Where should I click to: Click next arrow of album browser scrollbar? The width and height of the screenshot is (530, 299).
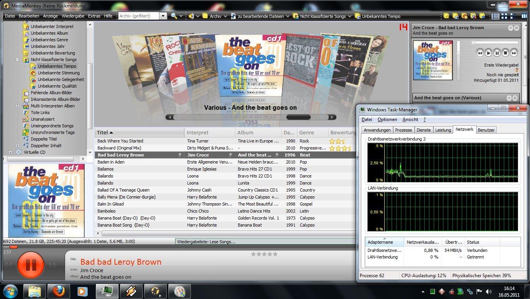332,117
